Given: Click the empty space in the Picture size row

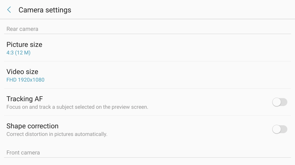Looking at the screenshot, I should pyautogui.click(x=166, y=48).
